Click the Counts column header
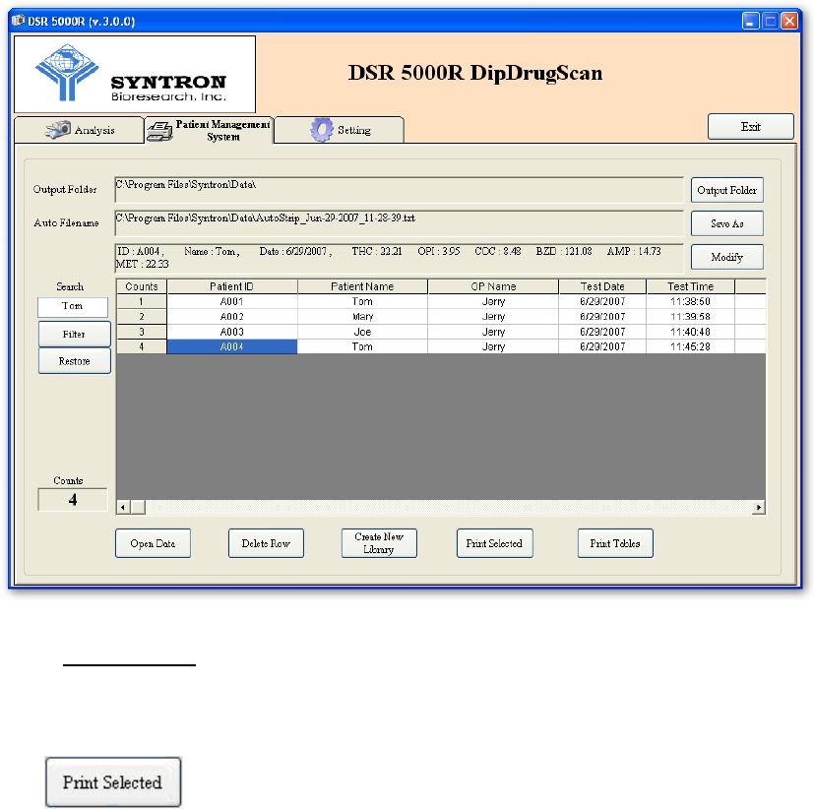The width and height of the screenshot is (814, 809). [141, 286]
